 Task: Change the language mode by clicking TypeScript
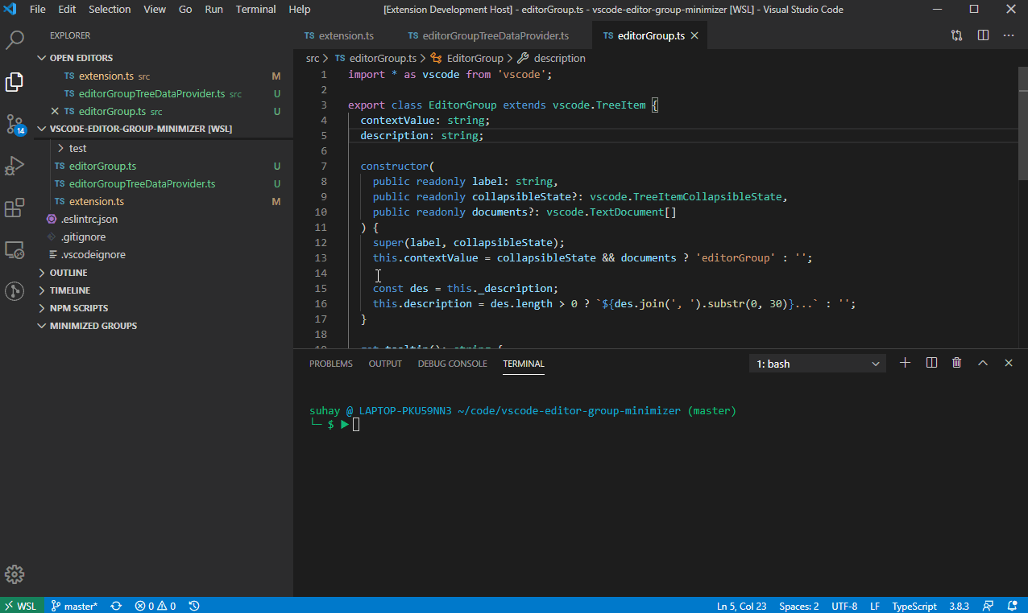coord(914,606)
